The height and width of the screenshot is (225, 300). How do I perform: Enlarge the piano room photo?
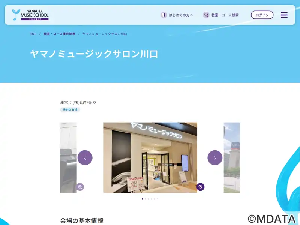tap(80, 187)
